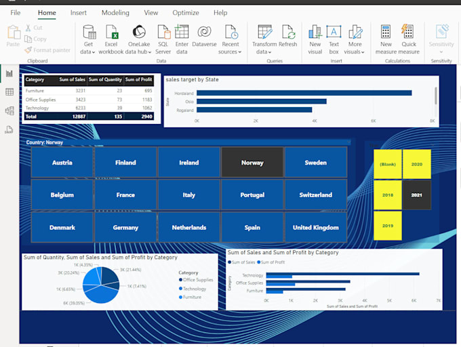Screen dimensions: 461x347
Task: Select Switzerland in country slicer
Action: click(316, 195)
